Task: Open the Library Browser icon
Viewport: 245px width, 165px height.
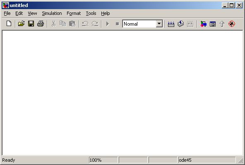Action: coord(203,24)
